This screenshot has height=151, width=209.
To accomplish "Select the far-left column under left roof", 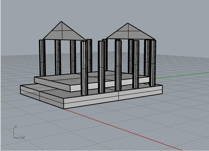I will point(42,58).
